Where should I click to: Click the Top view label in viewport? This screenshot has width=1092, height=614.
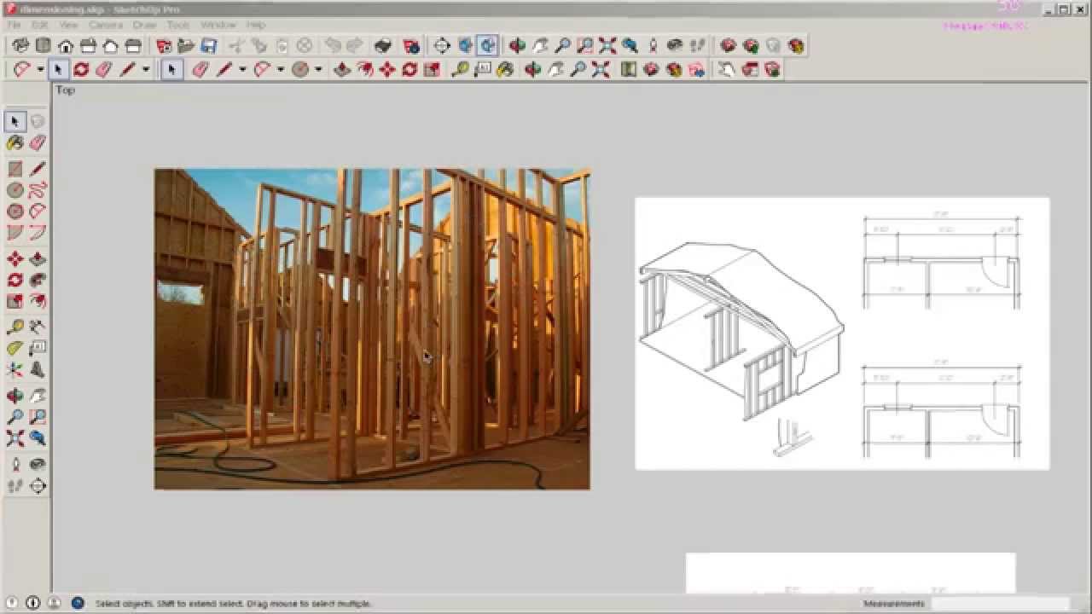tap(66, 90)
